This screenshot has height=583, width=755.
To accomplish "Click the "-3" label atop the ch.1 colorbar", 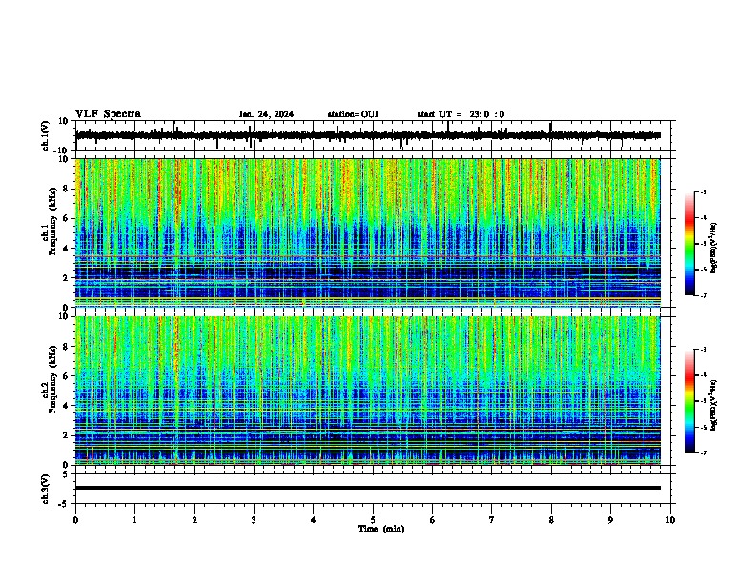I will 703,191.
